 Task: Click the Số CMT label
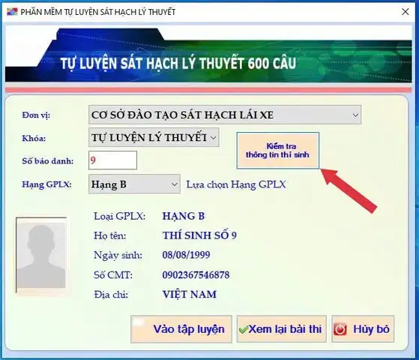click(x=113, y=274)
